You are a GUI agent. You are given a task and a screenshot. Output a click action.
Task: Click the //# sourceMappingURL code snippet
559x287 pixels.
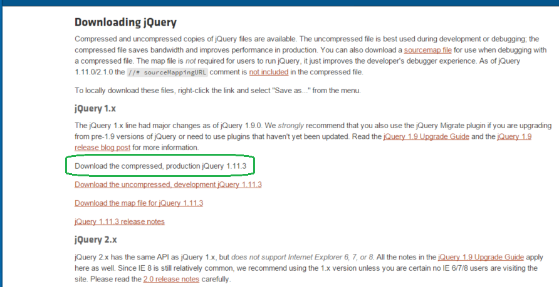pos(167,72)
